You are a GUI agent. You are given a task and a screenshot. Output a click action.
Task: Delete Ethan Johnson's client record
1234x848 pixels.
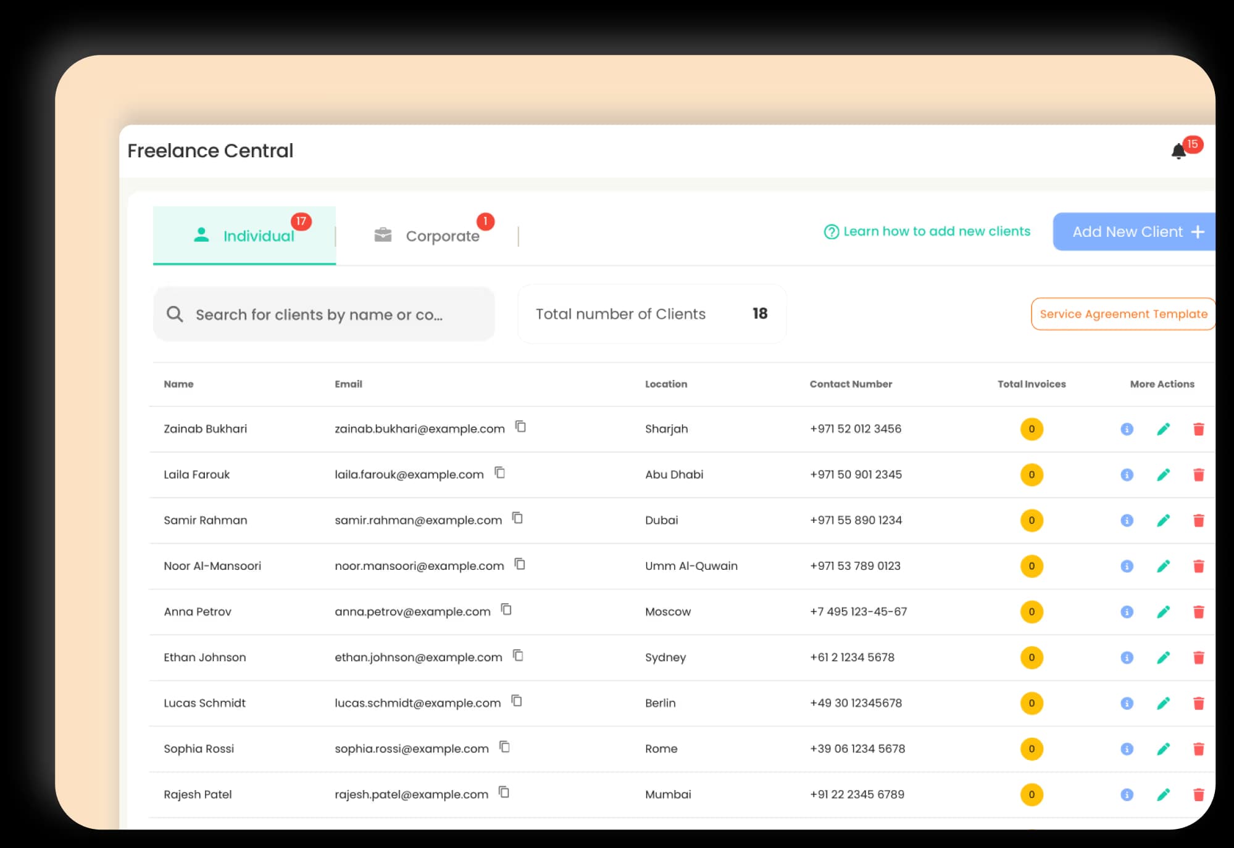click(1198, 657)
